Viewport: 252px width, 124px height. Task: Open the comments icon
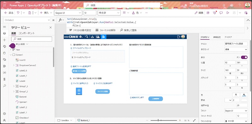(x=221, y=13)
